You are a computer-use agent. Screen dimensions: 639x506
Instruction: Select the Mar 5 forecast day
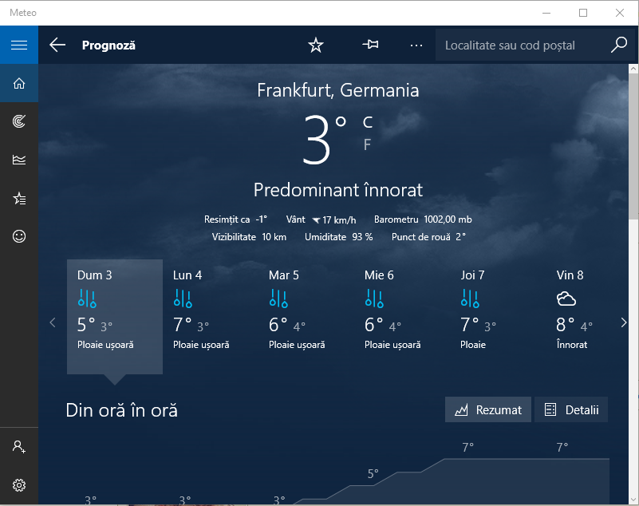[306, 316]
